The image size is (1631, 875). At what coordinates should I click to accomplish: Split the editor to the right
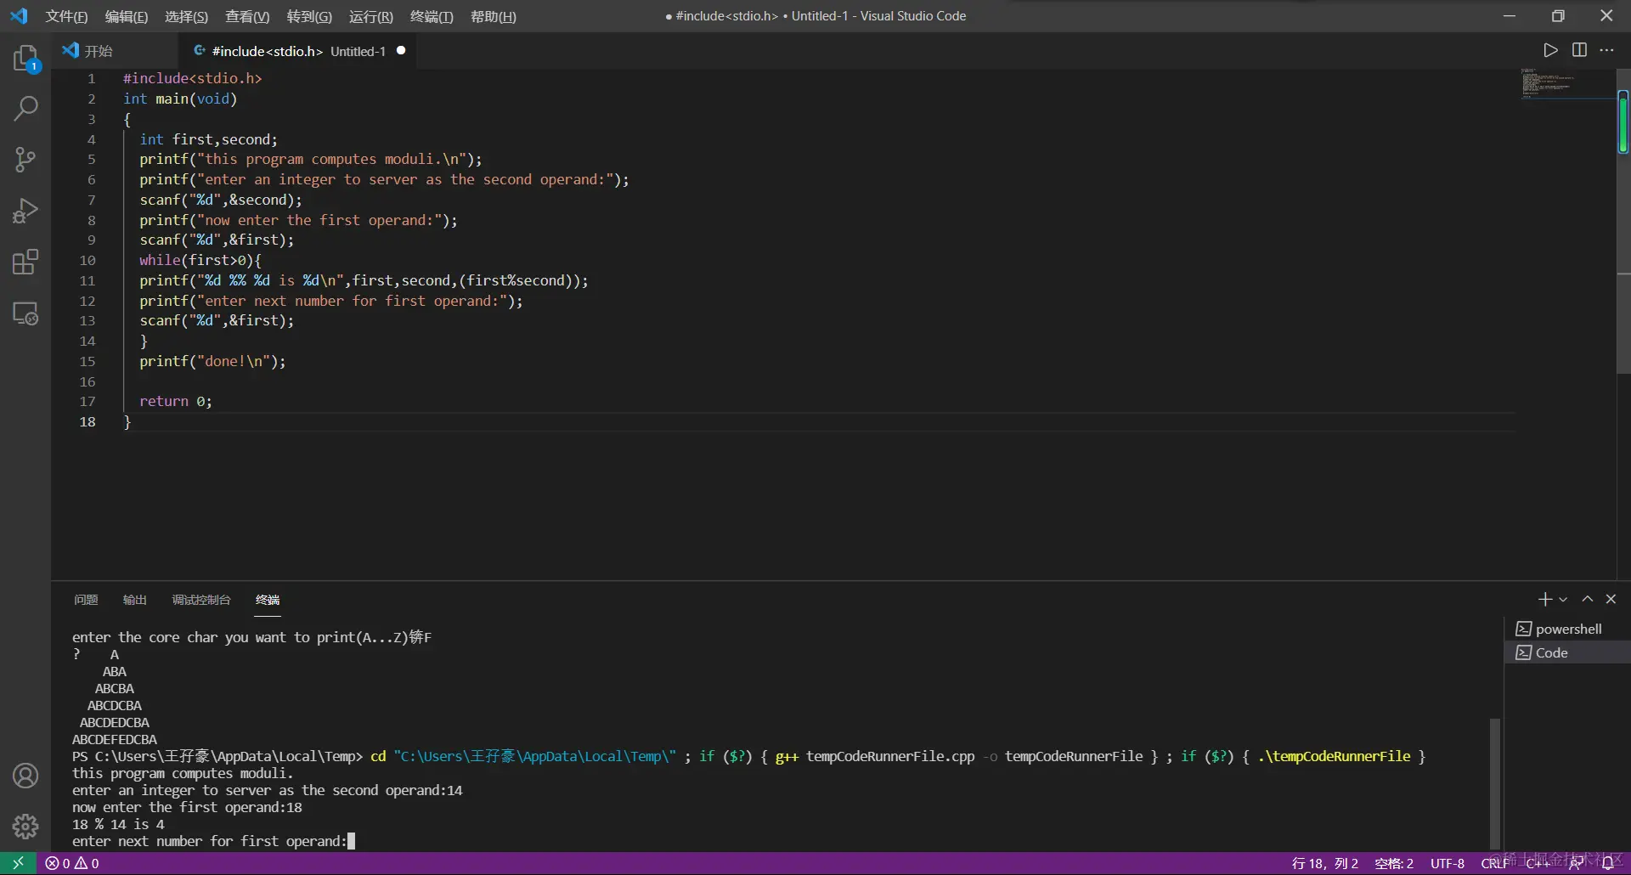click(1579, 50)
